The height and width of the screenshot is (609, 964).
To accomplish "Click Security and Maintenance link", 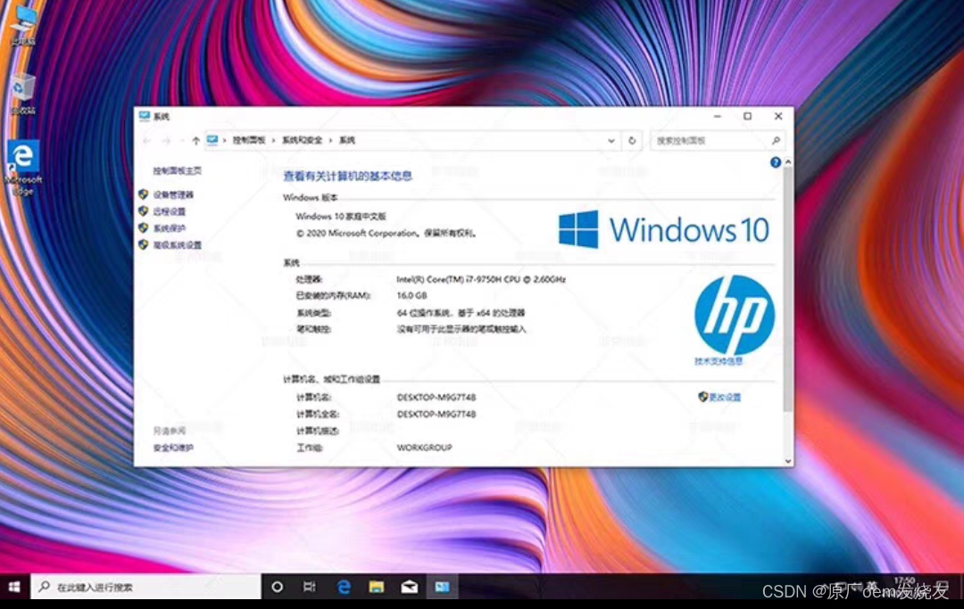I will [173, 448].
